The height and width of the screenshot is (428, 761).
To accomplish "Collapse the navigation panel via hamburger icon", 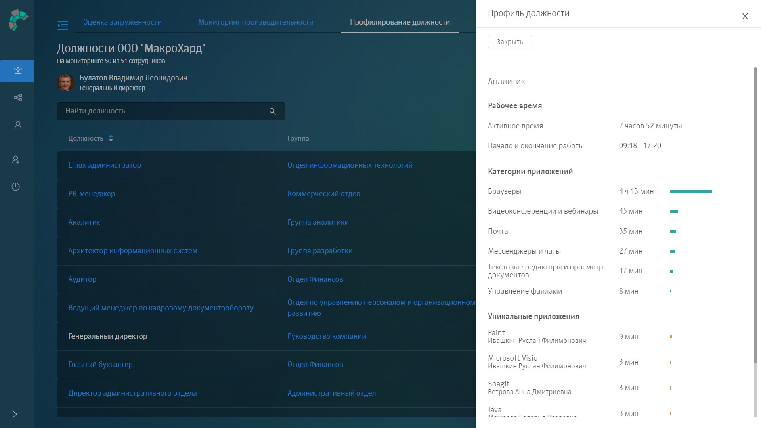I will (62, 25).
